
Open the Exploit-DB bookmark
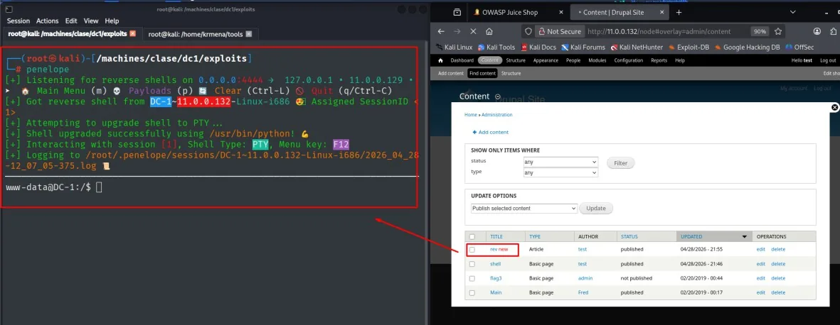(x=689, y=47)
